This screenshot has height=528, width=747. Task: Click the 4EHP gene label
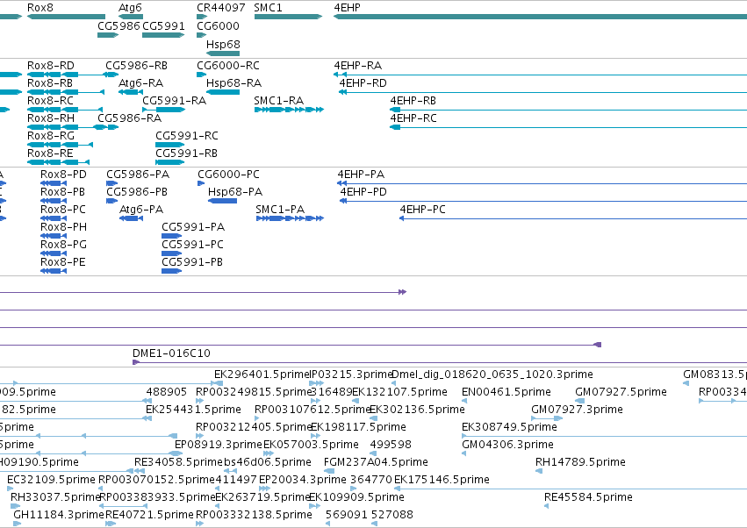(x=347, y=8)
